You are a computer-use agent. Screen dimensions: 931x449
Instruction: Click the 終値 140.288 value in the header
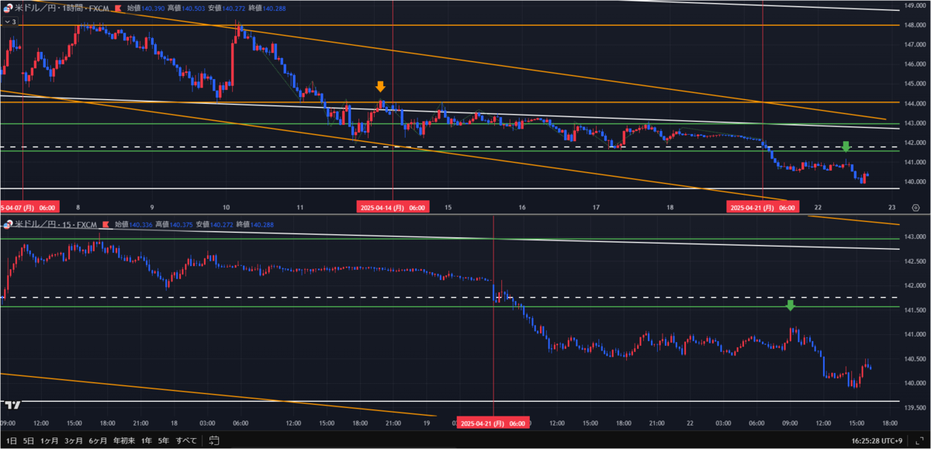266,8
